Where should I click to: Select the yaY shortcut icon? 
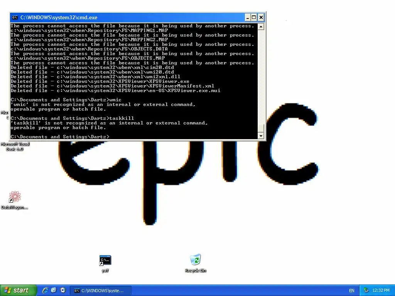coord(105,264)
